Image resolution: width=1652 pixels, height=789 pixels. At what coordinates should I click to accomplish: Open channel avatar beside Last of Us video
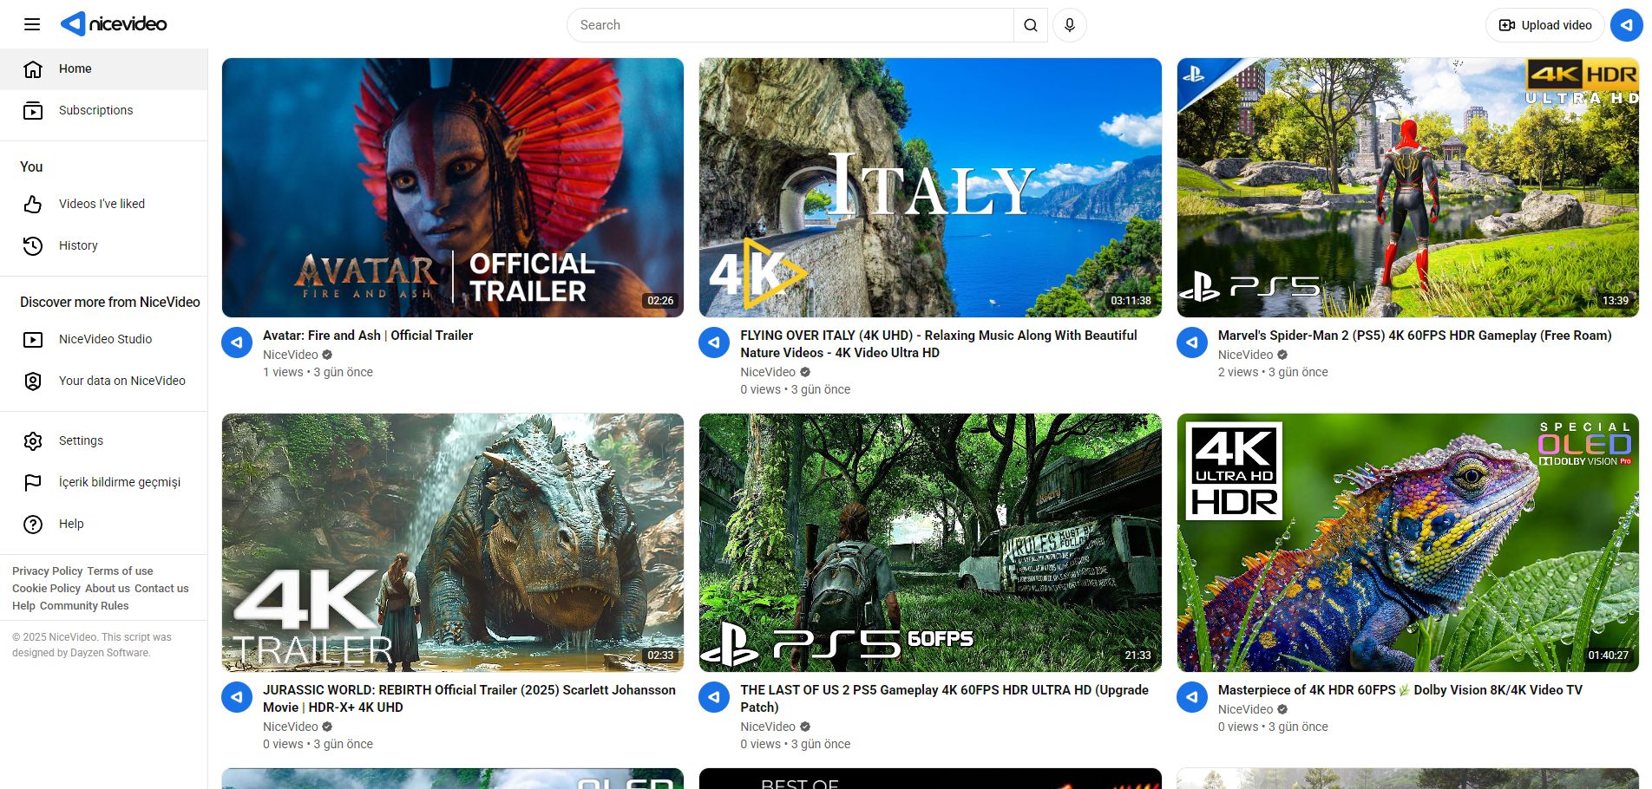tap(714, 697)
